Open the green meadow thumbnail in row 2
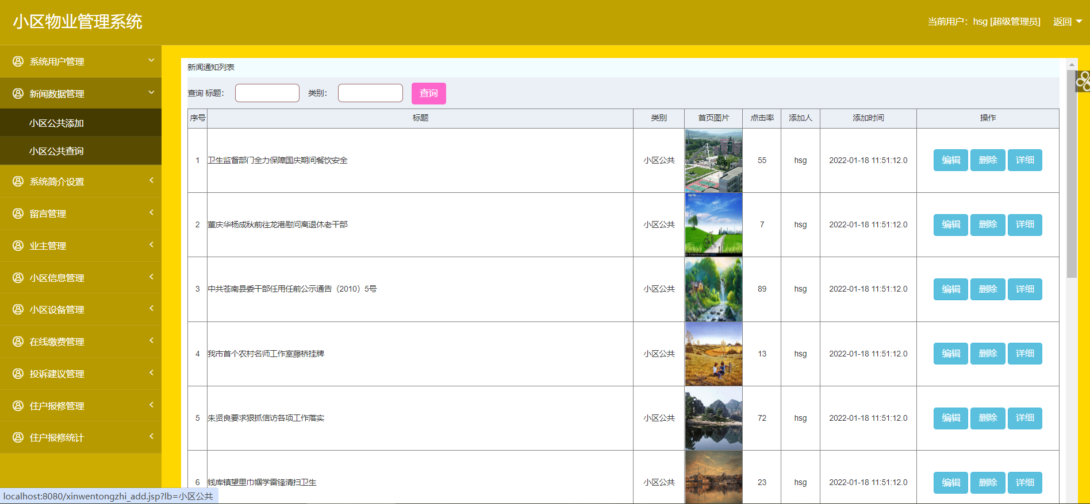Image resolution: width=1090 pixels, height=504 pixels. [x=713, y=224]
